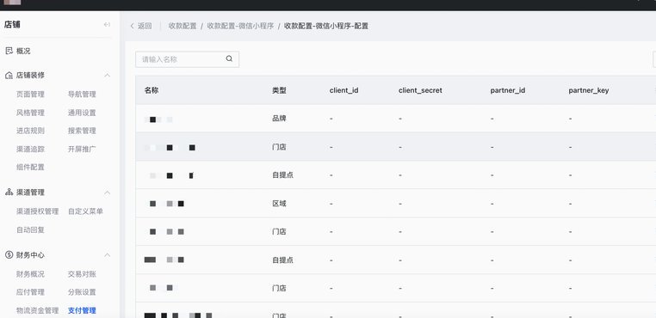Image resolution: width=656 pixels, height=318 pixels.
Task: Click the back arrow beside 返回
Action: (133, 26)
